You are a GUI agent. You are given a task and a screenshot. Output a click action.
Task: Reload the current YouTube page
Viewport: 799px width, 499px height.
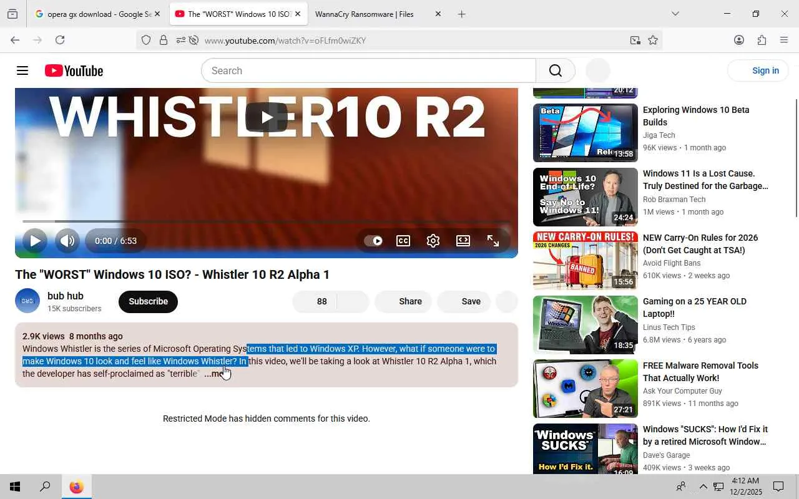click(60, 40)
